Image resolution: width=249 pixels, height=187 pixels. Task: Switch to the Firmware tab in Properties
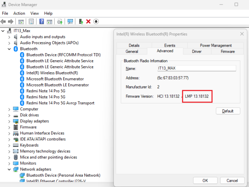tap(228, 52)
